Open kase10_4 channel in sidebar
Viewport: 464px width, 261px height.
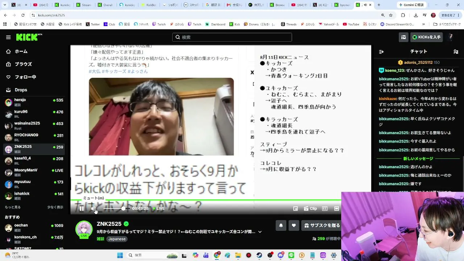point(35,161)
